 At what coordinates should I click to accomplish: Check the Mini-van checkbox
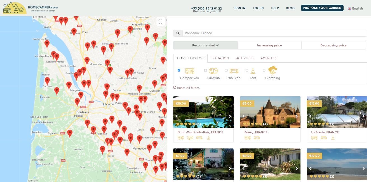tap(226, 70)
